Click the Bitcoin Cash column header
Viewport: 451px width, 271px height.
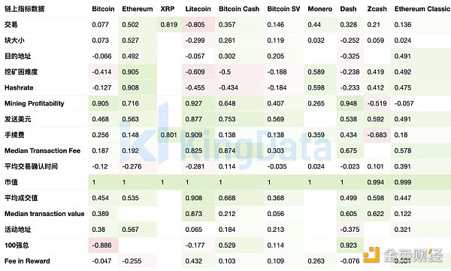click(239, 9)
